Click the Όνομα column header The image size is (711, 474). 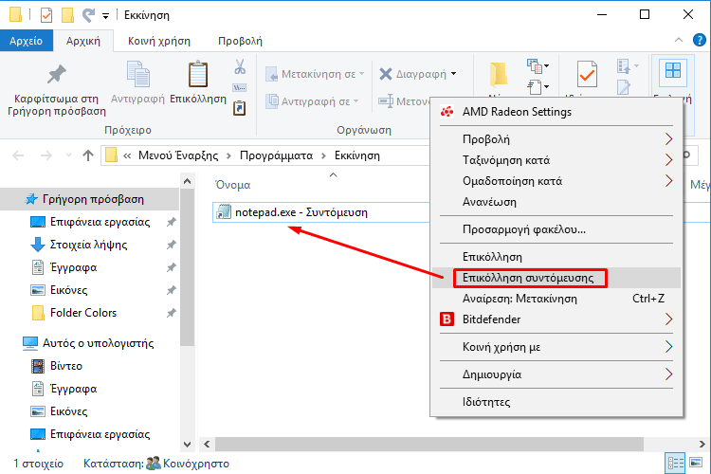click(x=233, y=185)
